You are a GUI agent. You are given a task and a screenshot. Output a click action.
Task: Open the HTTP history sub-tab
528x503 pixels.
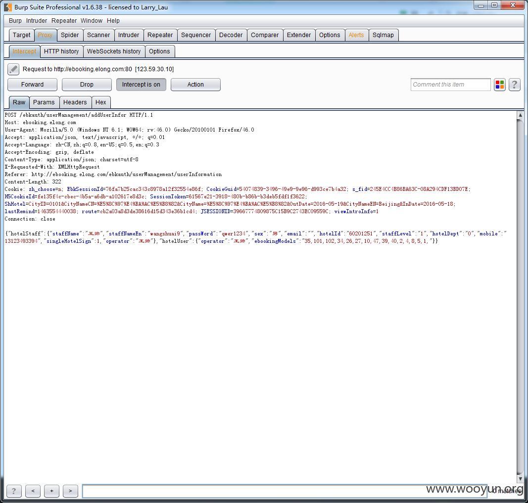pos(61,51)
